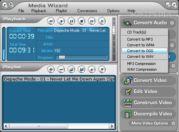The image size is (179, 132).
Task: Click the Decompile Video button
Action: point(148,114)
